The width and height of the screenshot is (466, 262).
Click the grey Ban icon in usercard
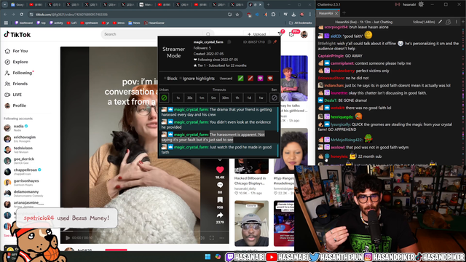pyautogui.click(x=275, y=98)
